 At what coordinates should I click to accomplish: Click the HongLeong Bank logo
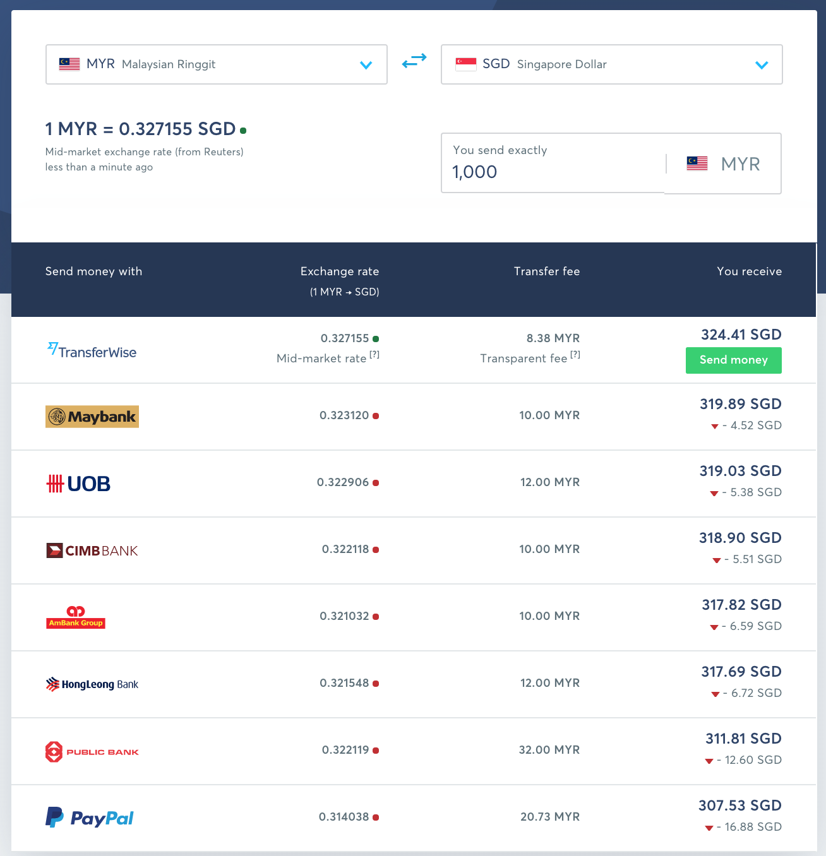click(x=92, y=684)
